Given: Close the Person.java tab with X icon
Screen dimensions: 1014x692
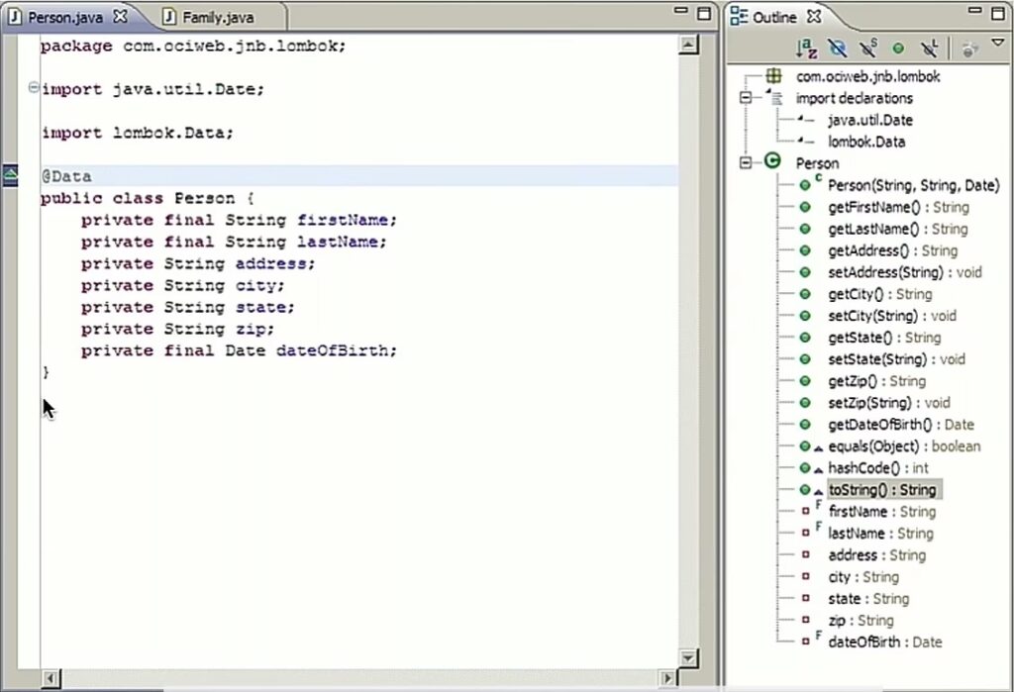Looking at the screenshot, I should point(120,17).
